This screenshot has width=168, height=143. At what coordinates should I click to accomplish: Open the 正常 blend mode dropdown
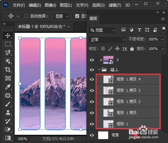107,39
